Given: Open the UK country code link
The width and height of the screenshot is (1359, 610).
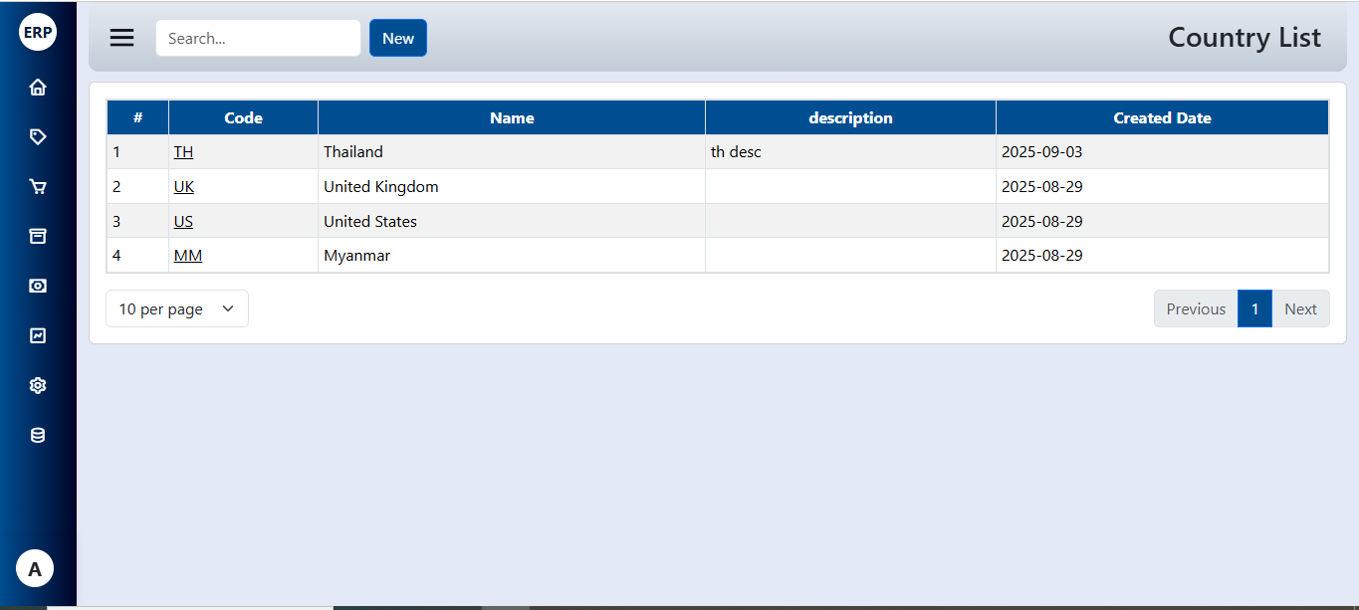Looking at the screenshot, I should click(184, 187).
